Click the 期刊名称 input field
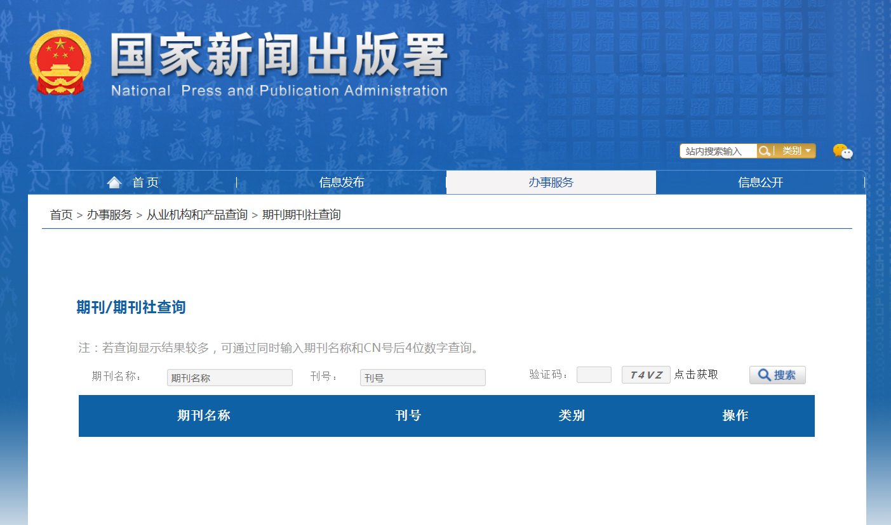This screenshot has width=891, height=525. (x=229, y=378)
